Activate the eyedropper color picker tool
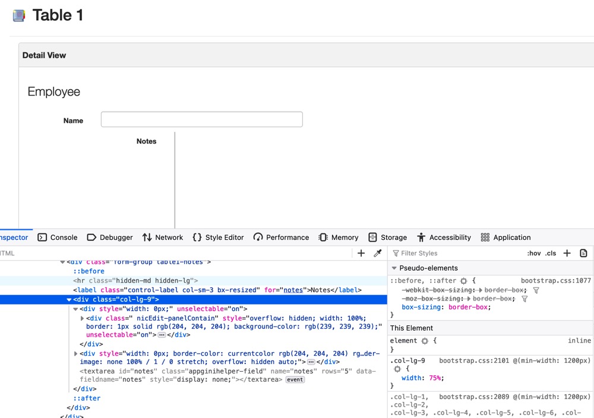594x418 pixels. 378,254
